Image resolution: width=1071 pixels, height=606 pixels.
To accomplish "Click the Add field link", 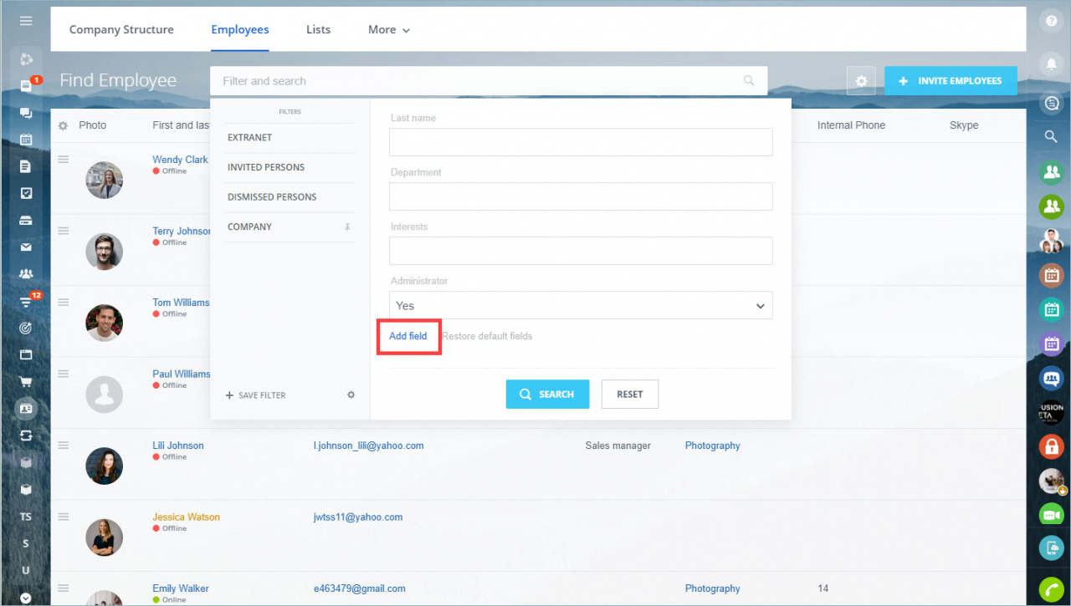I will (408, 336).
